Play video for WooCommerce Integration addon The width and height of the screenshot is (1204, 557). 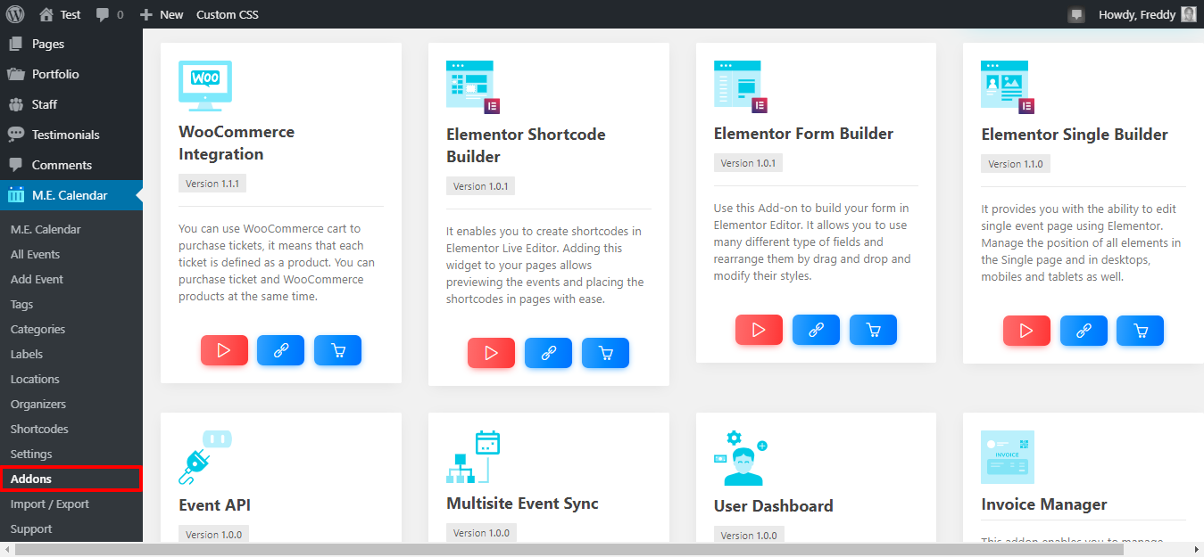coord(224,350)
